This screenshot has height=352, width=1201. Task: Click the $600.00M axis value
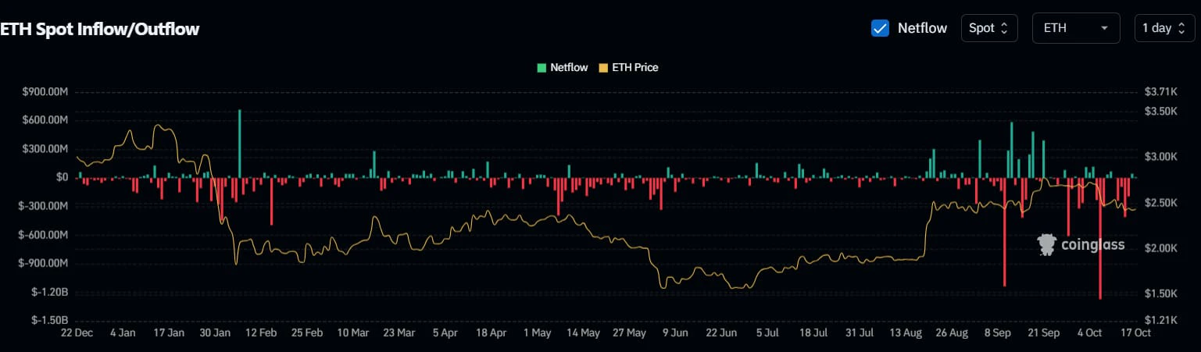(46, 120)
